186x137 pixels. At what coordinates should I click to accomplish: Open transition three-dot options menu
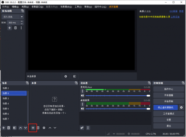(21, 28)
